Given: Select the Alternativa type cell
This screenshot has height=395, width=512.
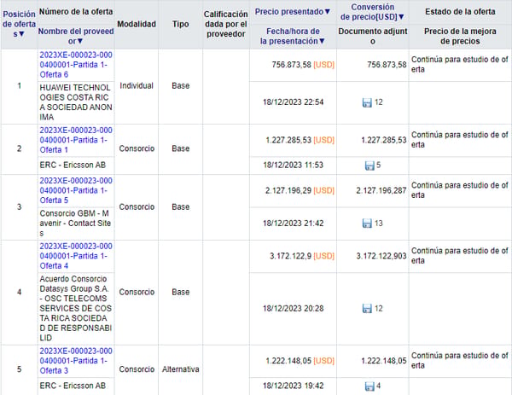Looking at the screenshot, I should click(x=181, y=369).
